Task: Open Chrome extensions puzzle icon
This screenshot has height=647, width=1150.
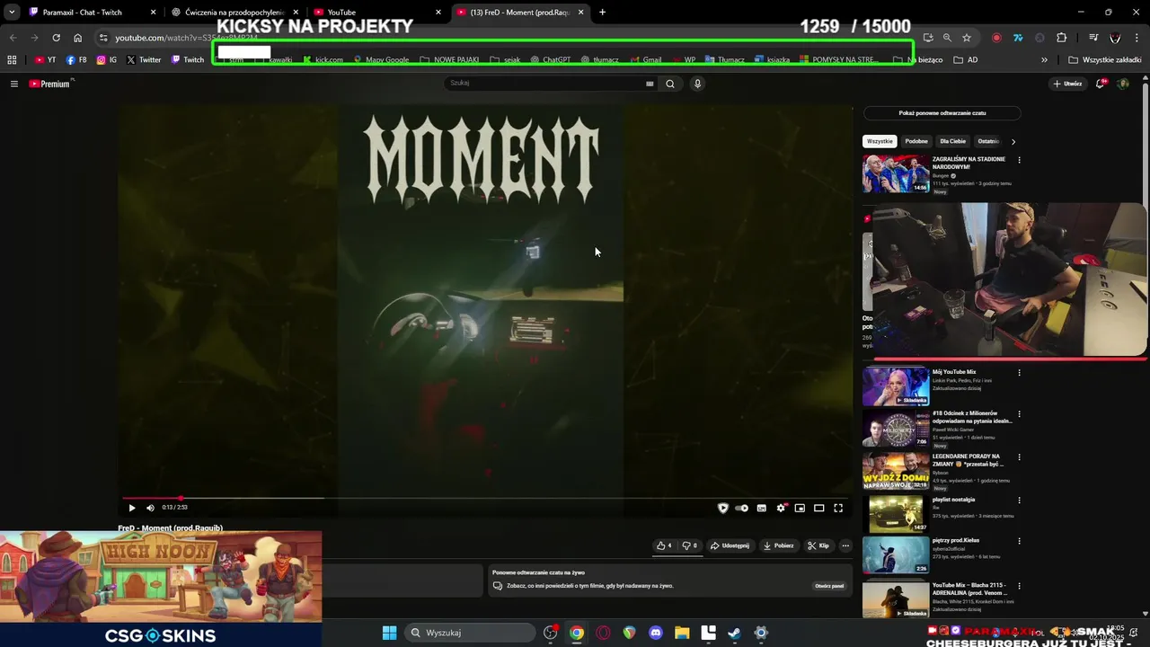Action: coord(1061,38)
